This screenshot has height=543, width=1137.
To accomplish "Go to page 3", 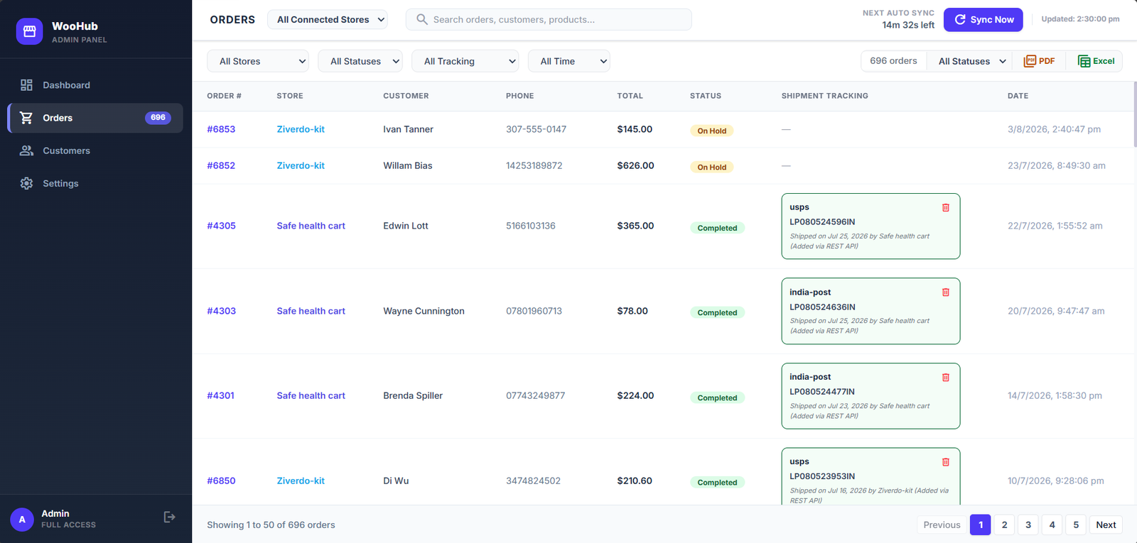I will pyautogui.click(x=1028, y=525).
